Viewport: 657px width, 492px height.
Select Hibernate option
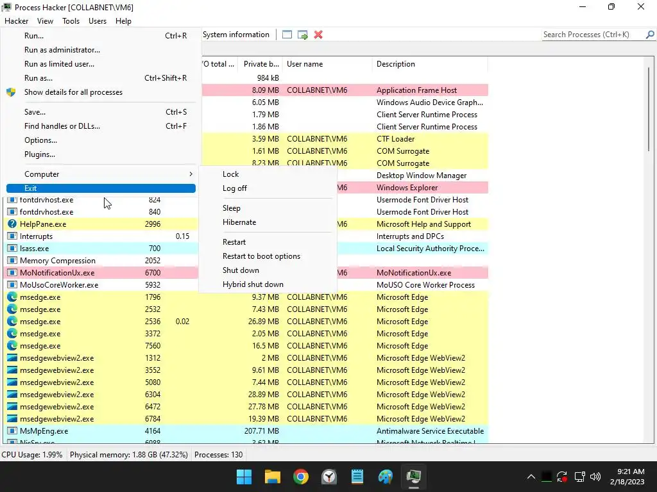[268, 222]
